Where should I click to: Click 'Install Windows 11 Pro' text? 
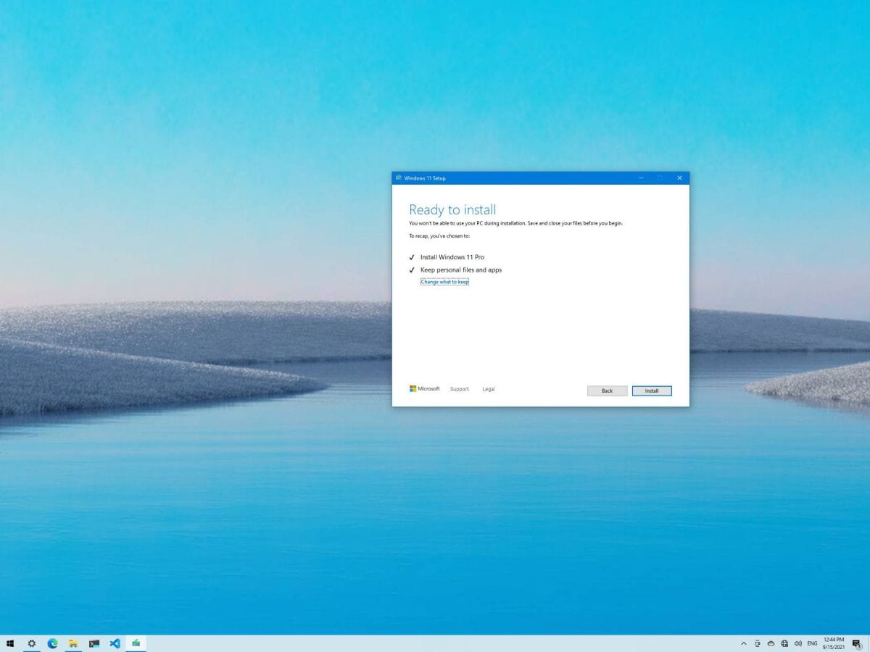(452, 257)
